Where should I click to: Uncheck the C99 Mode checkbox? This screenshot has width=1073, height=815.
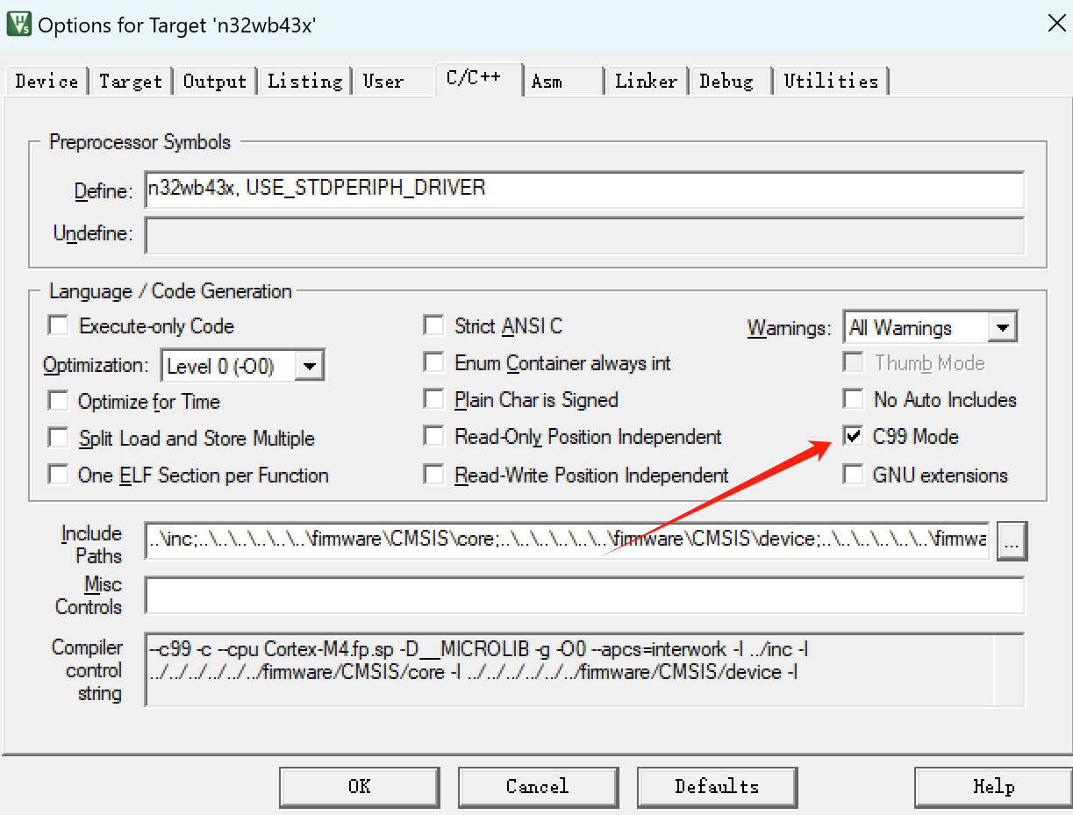pos(853,437)
